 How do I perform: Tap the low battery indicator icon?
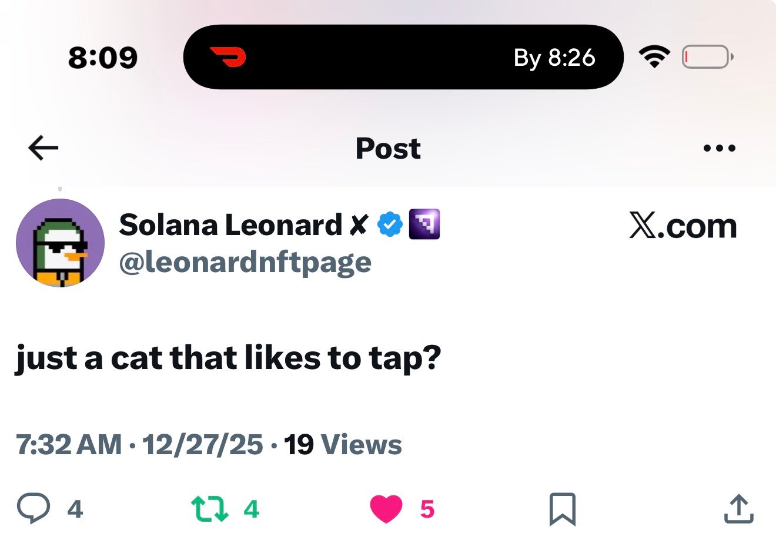point(707,57)
